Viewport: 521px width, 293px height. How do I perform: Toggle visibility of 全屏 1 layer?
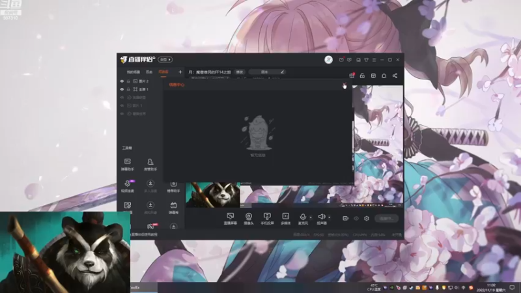[122, 89]
